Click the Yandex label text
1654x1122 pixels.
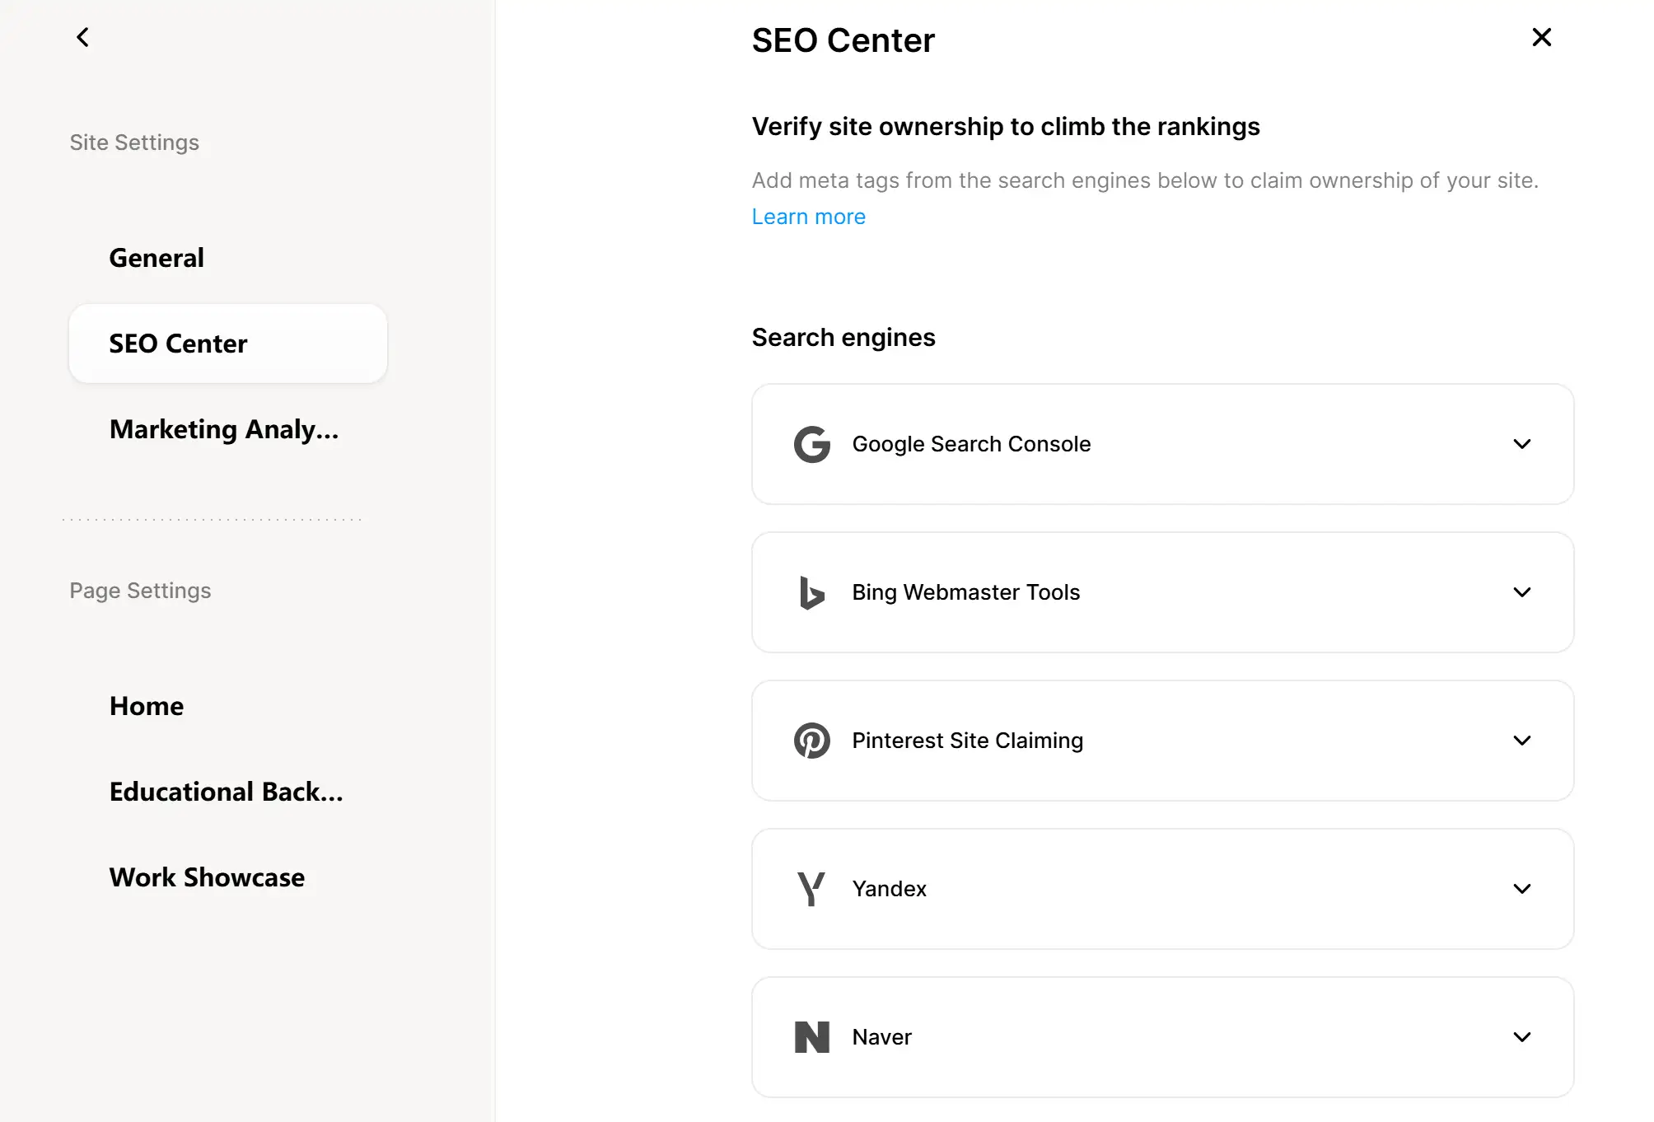pos(889,889)
